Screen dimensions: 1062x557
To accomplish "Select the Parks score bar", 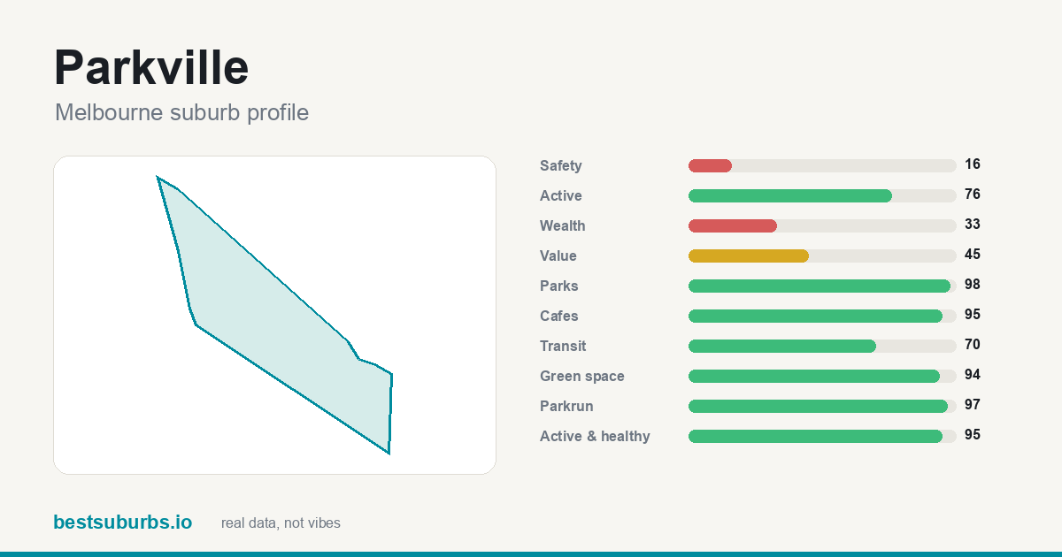I will click(820, 286).
